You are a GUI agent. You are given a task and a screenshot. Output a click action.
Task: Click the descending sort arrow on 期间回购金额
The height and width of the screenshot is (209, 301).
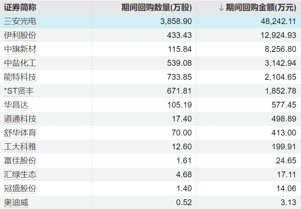[x=221, y=7]
